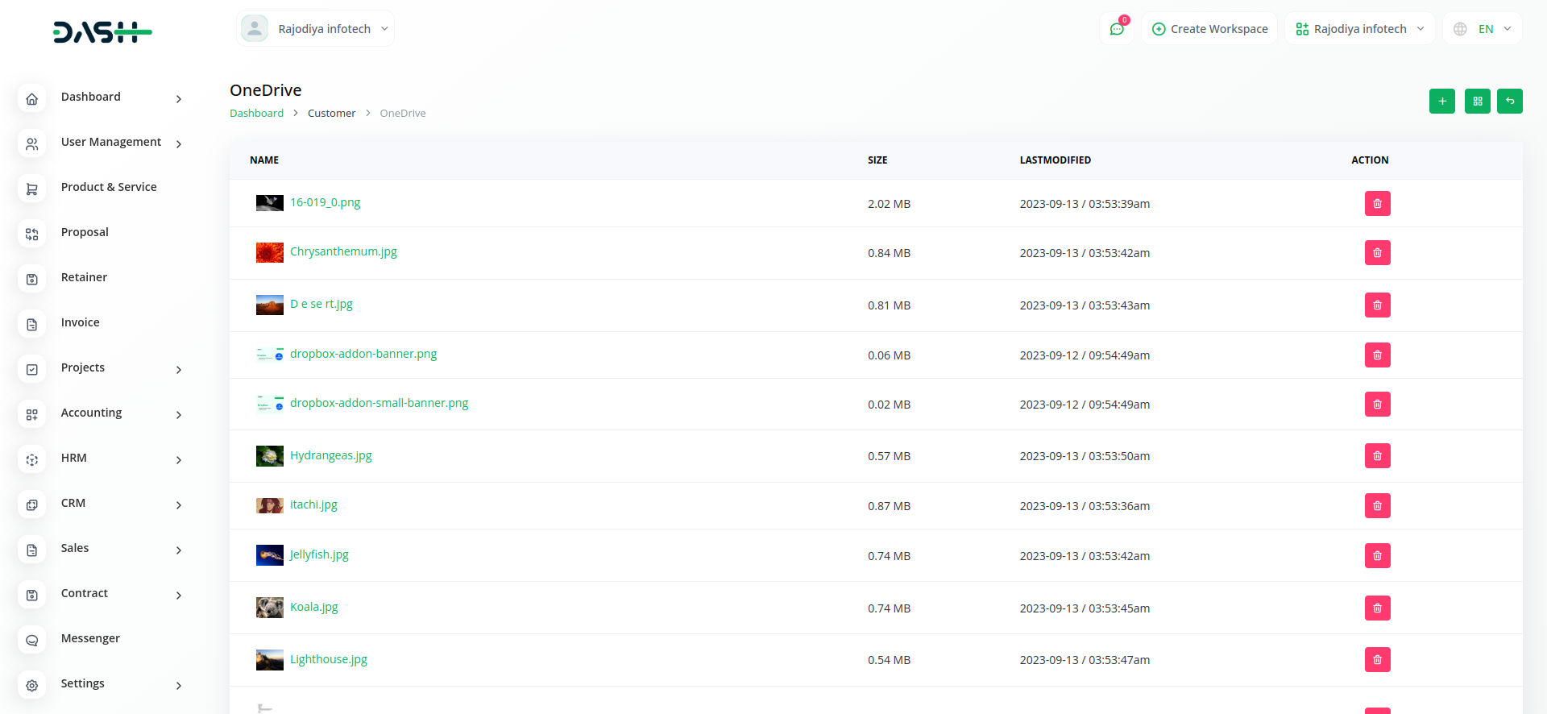1547x714 pixels.
Task: Open the user profile dropdown
Action: [315, 29]
